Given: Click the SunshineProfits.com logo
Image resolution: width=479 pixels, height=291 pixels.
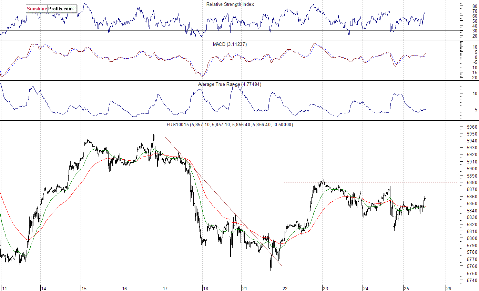Looking at the screenshot, I should click(51, 9).
